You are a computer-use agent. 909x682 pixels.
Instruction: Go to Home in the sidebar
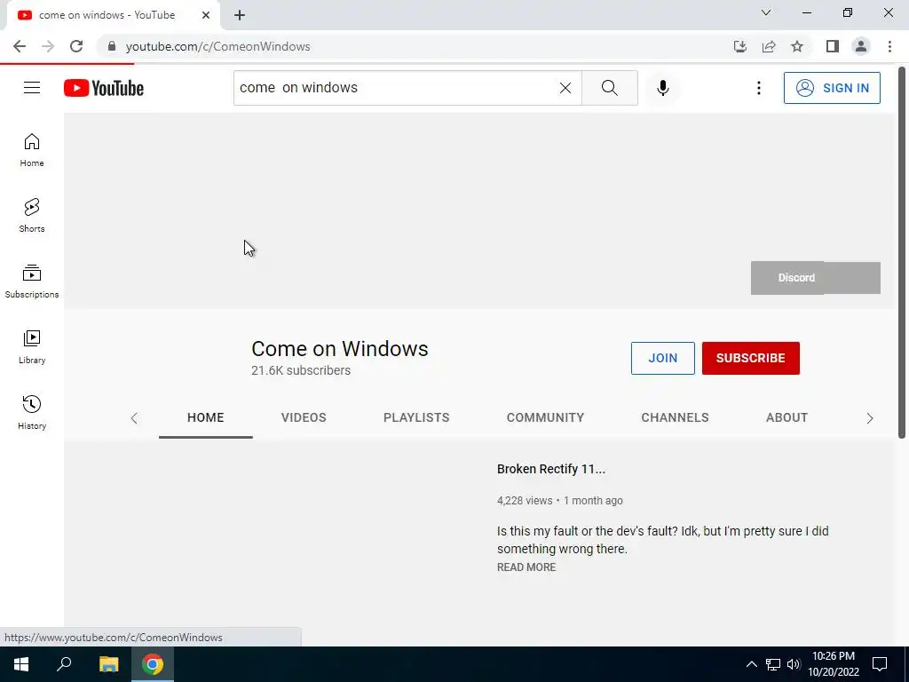point(32,150)
